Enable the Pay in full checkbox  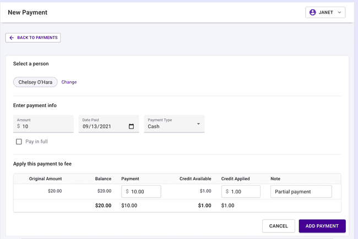[x=19, y=142]
